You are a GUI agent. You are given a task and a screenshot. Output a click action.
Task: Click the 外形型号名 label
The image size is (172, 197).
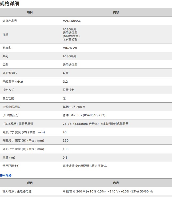click(x=10, y=73)
